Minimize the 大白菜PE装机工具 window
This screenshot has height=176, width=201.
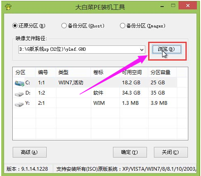pyautogui.click(x=162, y=6)
